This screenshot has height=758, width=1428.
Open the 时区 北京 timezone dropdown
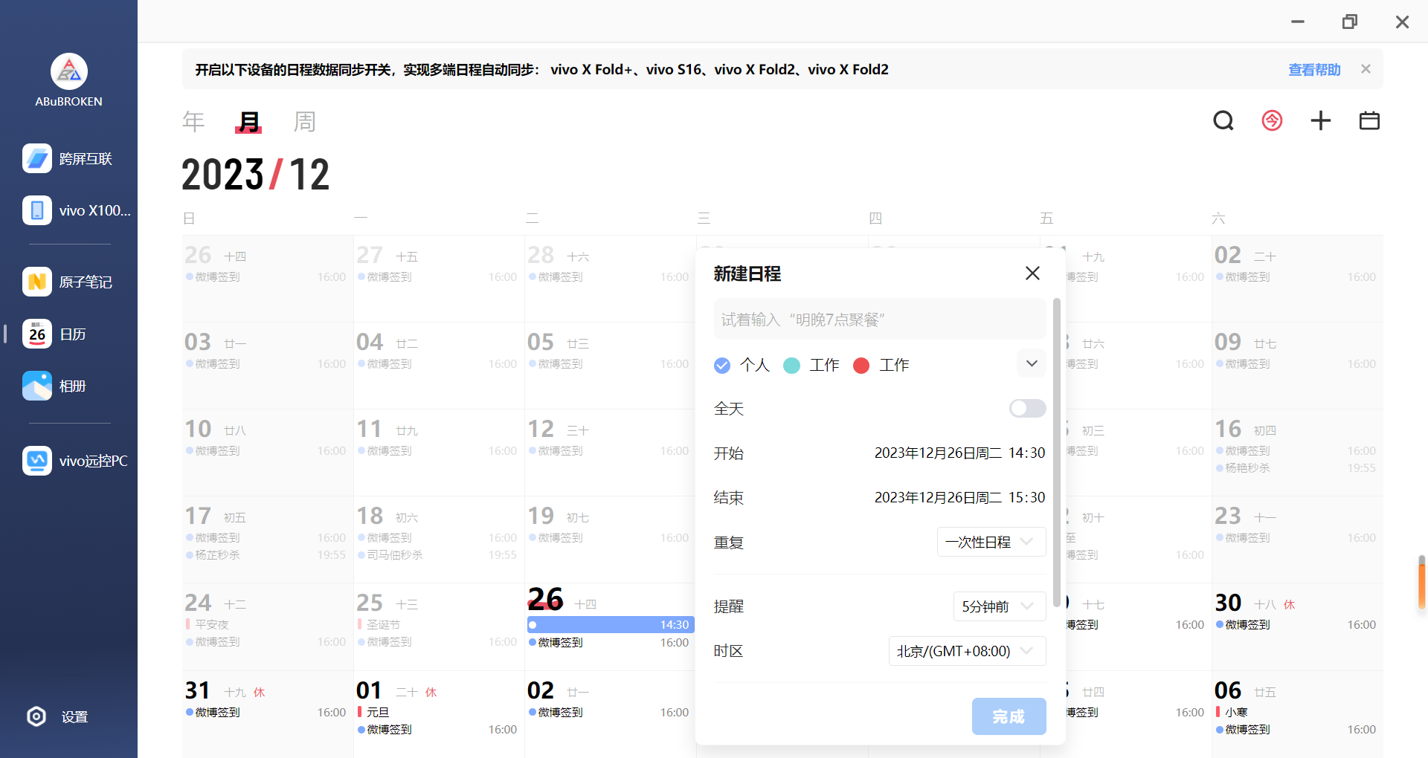coord(967,651)
